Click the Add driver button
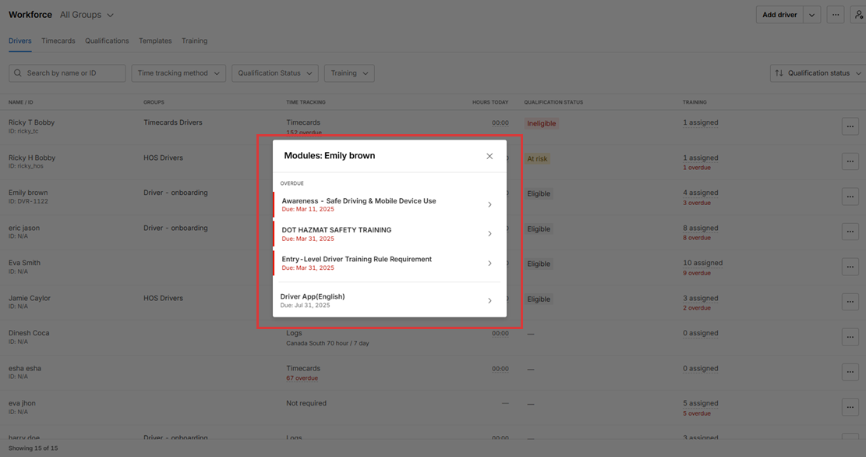Viewport: 866px width, 457px height. (x=779, y=15)
